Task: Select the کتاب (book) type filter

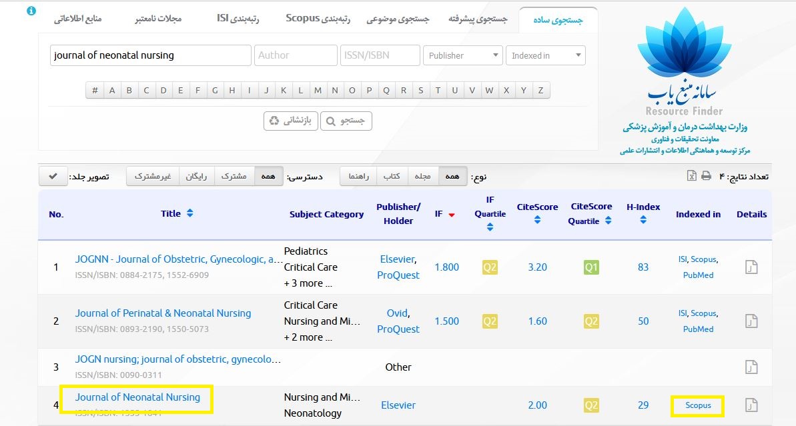Action: tap(392, 176)
